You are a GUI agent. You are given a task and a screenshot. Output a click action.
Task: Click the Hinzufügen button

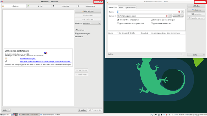click(x=88, y=11)
